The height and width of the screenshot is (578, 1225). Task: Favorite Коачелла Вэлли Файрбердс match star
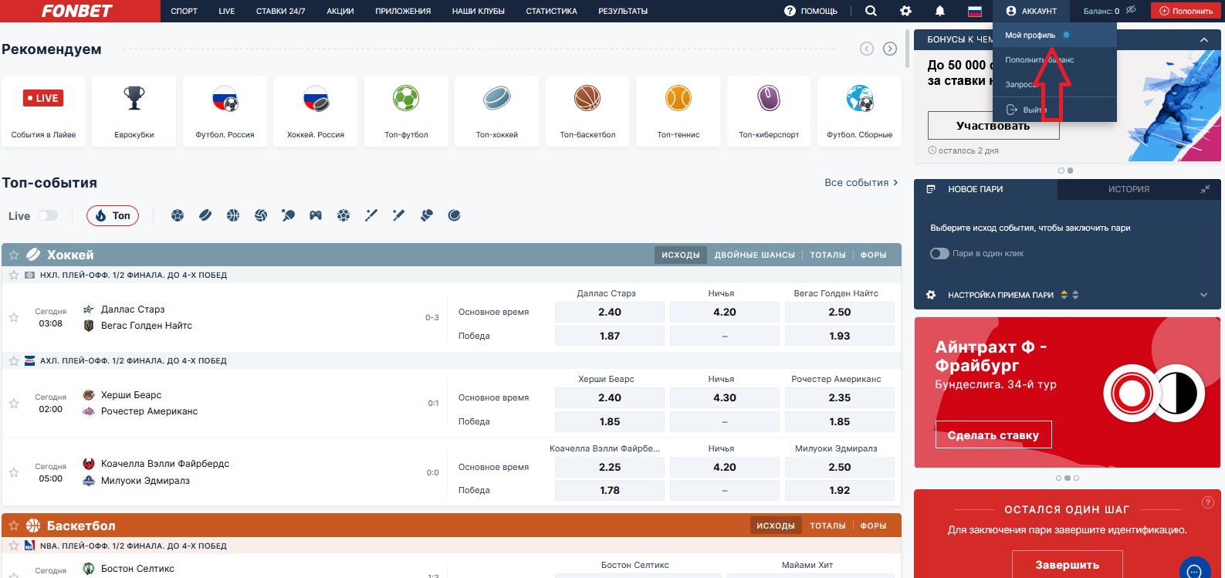tap(14, 472)
